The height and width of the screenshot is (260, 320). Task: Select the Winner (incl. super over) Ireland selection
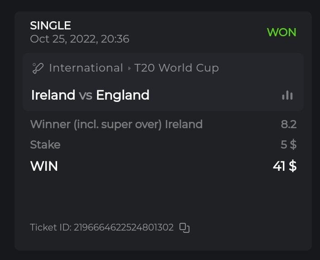[x=116, y=124]
